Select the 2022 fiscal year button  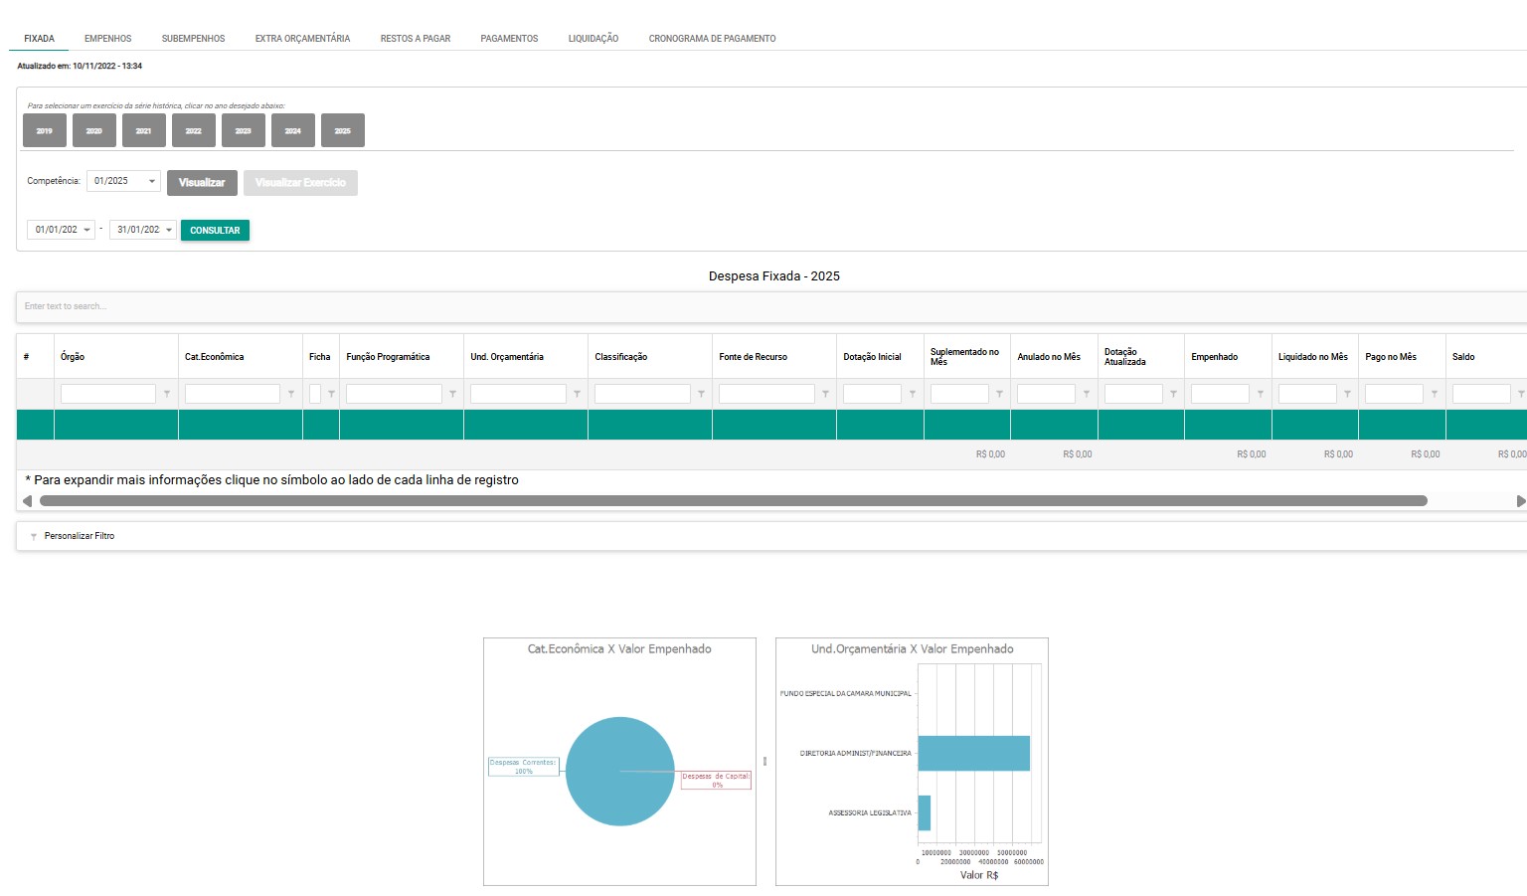[193, 130]
